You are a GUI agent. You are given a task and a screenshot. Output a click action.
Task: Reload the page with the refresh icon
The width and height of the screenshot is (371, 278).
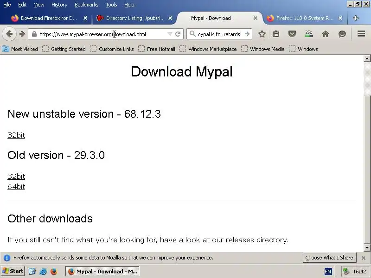coord(178,34)
